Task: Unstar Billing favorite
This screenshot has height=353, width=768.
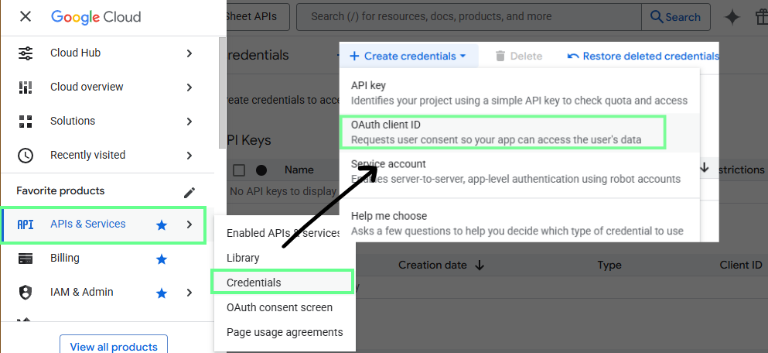Action: tap(161, 259)
